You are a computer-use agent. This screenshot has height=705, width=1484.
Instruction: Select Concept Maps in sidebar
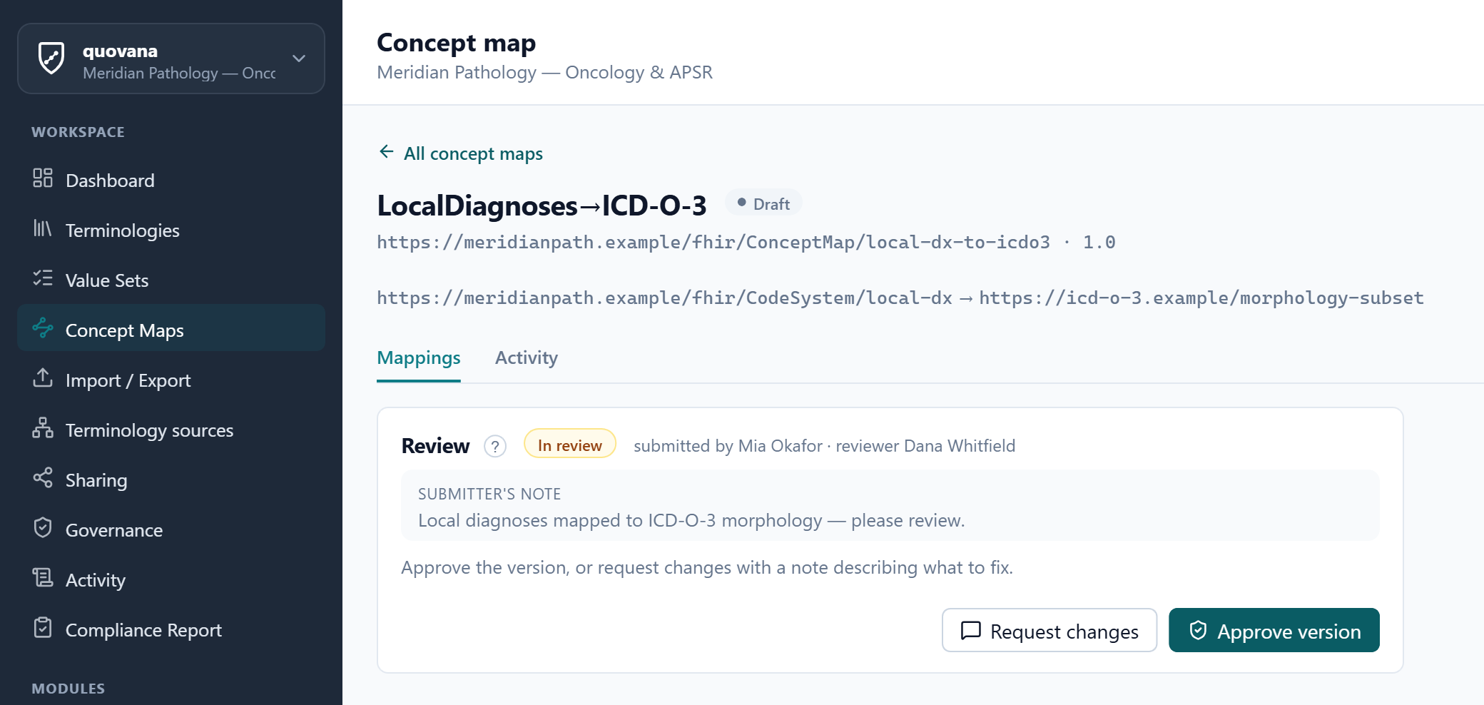pos(171,328)
